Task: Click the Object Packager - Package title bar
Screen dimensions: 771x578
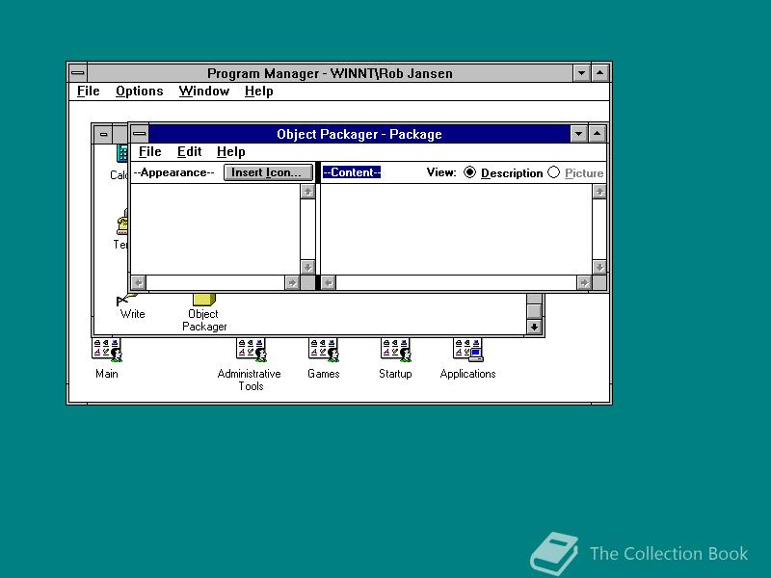Action: (359, 134)
